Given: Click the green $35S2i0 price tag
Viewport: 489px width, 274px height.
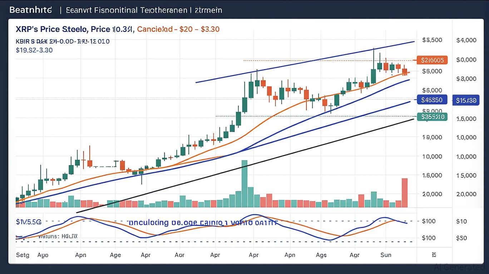Looking at the screenshot, I should (x=432, y=116).
